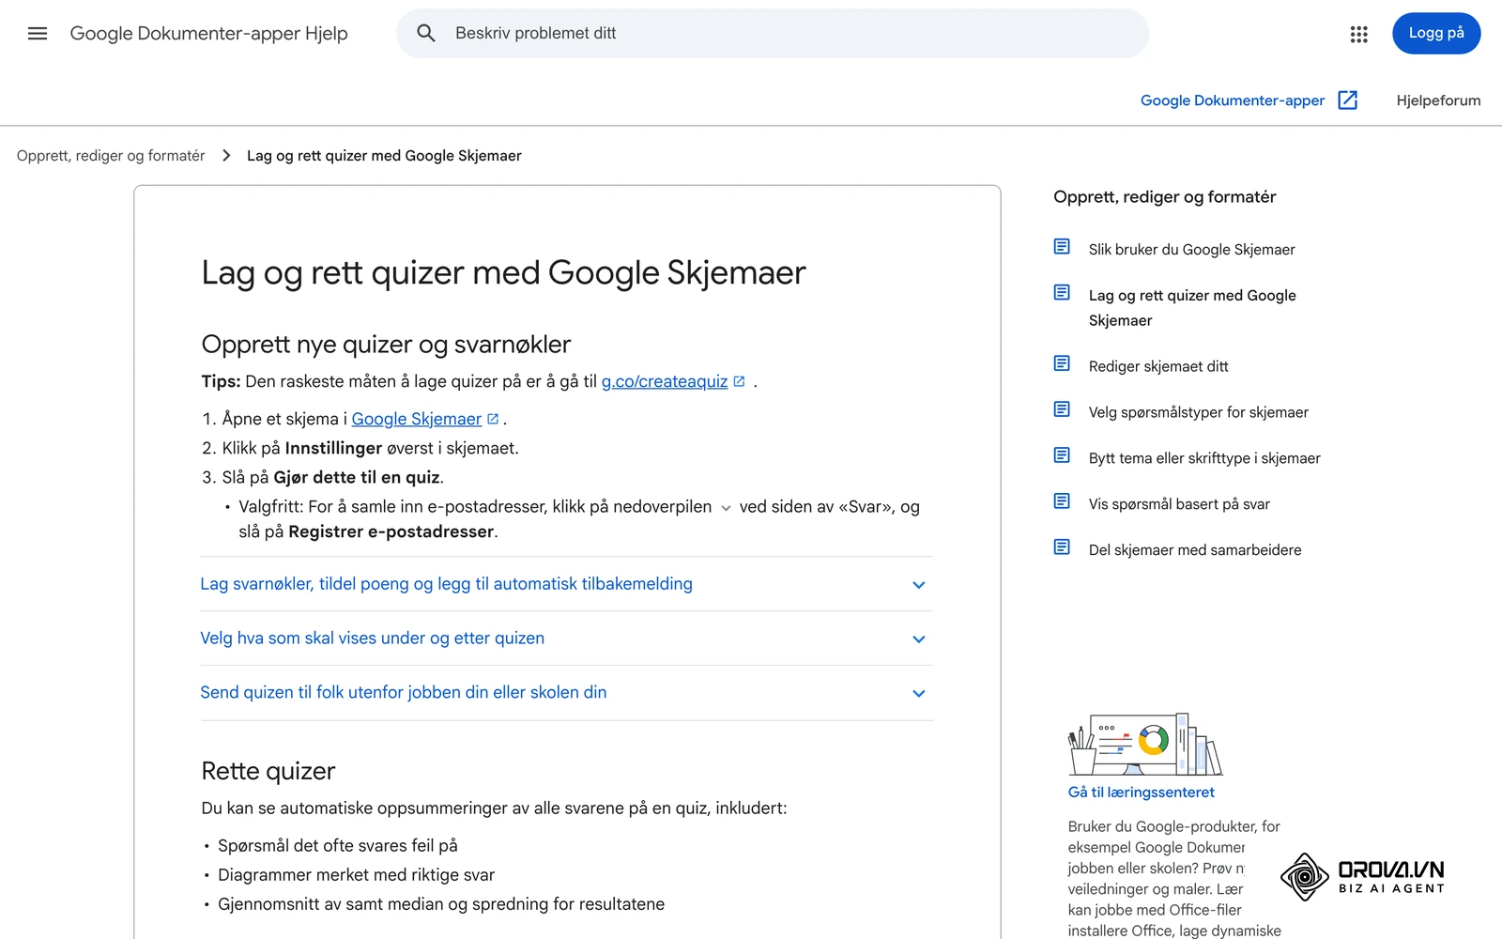This screenshot has height=939, width=1502.
Task: Open the g.co/createaquiz link
Action: (x=665, y=381)
